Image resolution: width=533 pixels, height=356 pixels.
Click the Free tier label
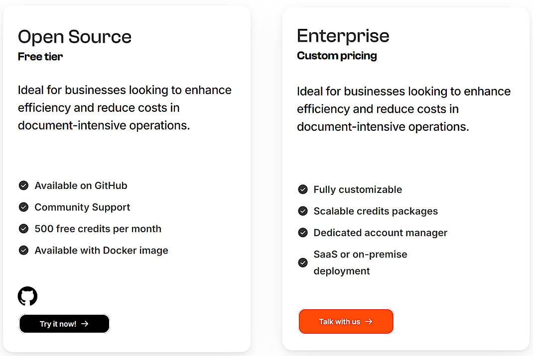[x=40, y=56]
